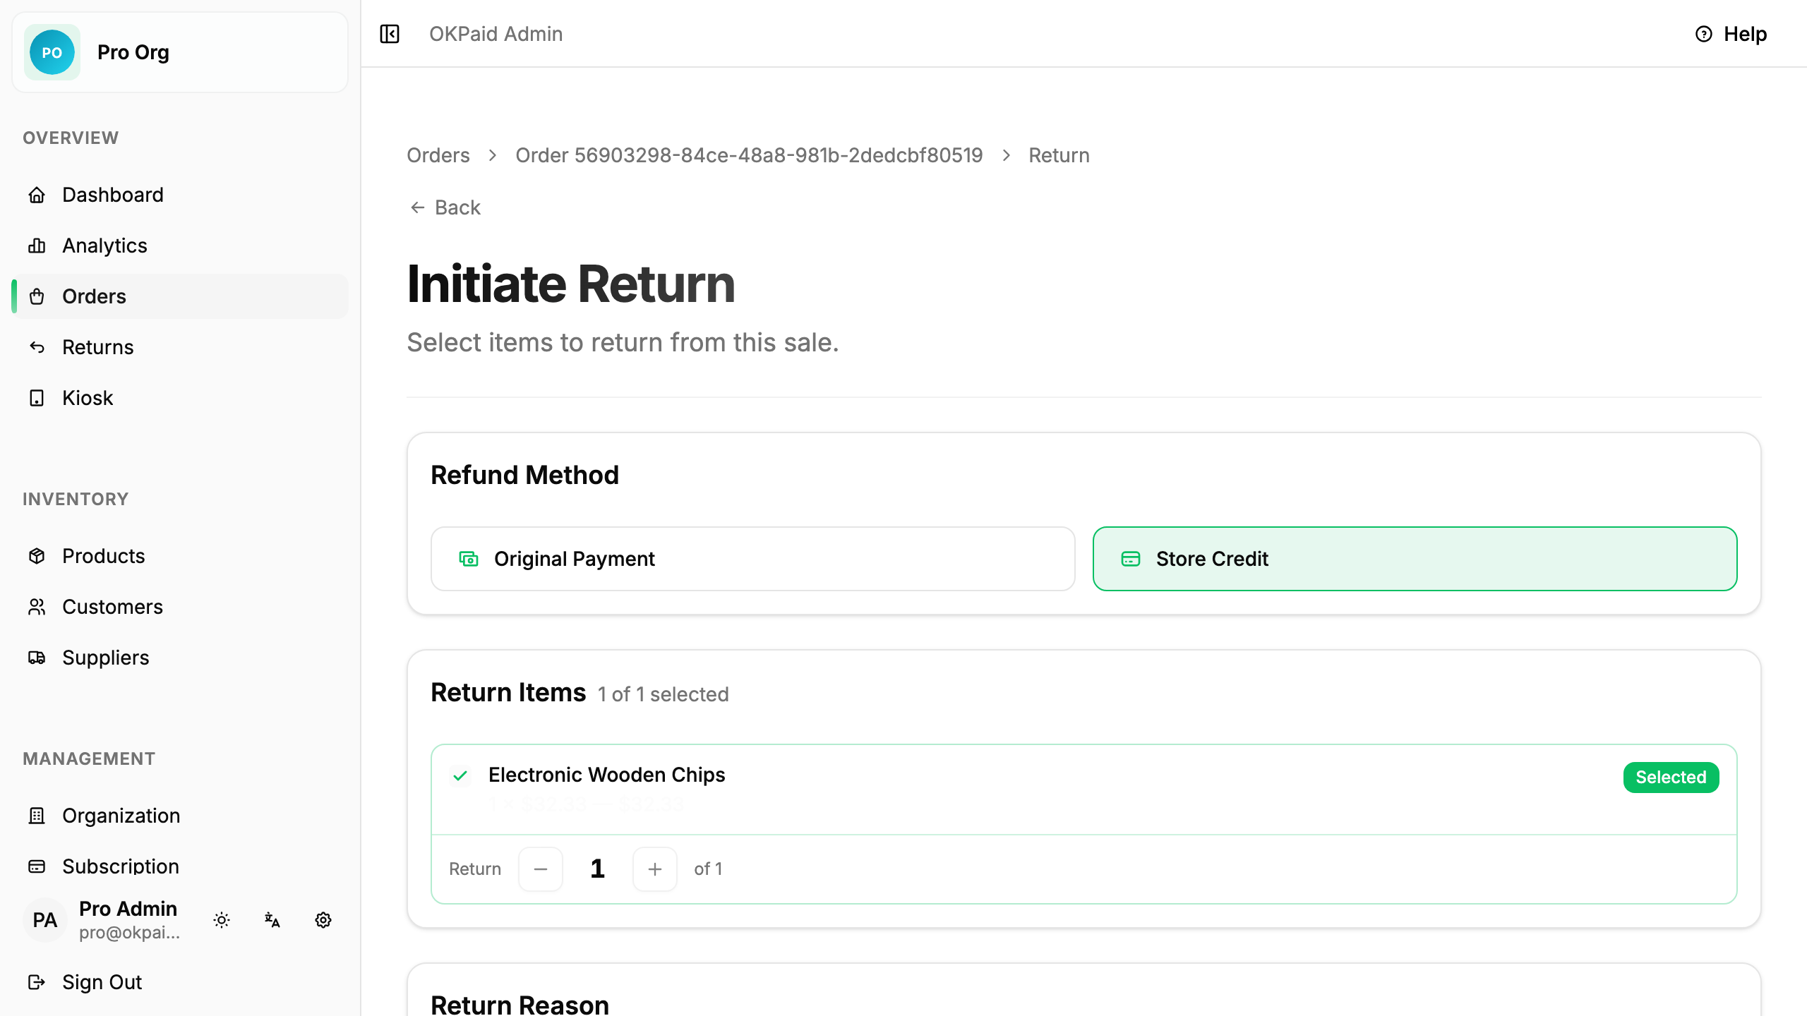Click the Selected badge
The image size is (1807, 1016).
coord(1671,778)
